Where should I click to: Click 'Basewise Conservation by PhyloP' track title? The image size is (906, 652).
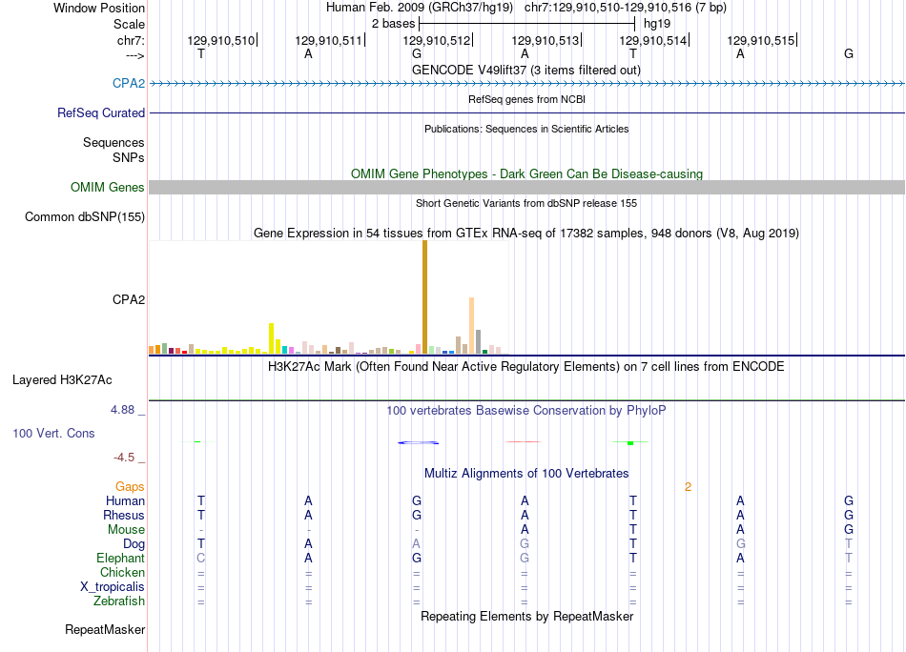526,411
